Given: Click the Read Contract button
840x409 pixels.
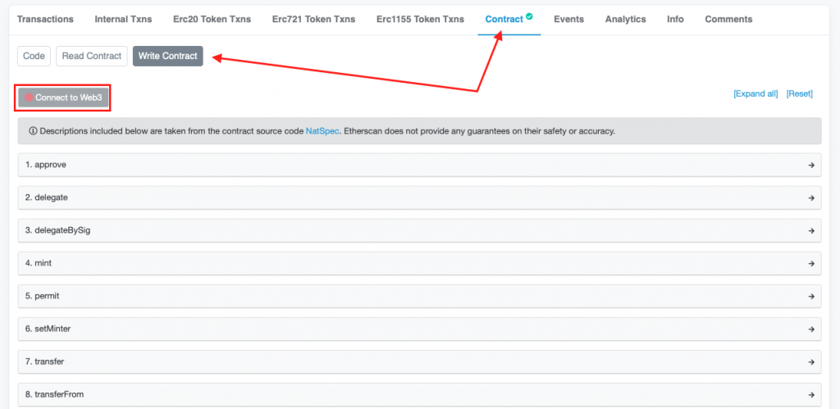Looking at the screenshot, I should 92,56.
